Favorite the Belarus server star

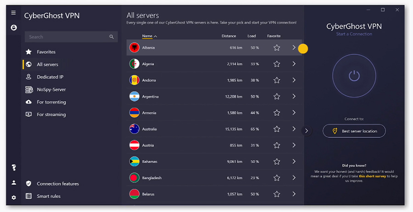[x=277, y=194]
